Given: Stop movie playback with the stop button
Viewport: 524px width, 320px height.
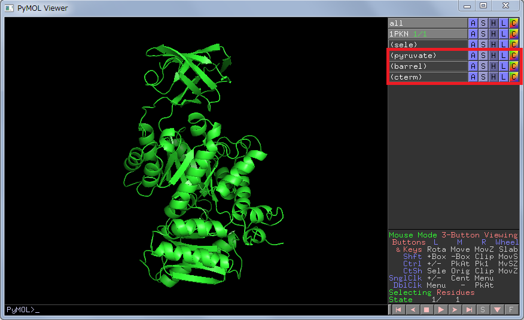Looking at the screenshot, I should [426, 310].
